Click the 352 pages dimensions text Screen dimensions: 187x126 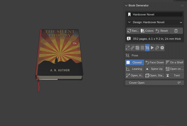click(x=157, y=39)
